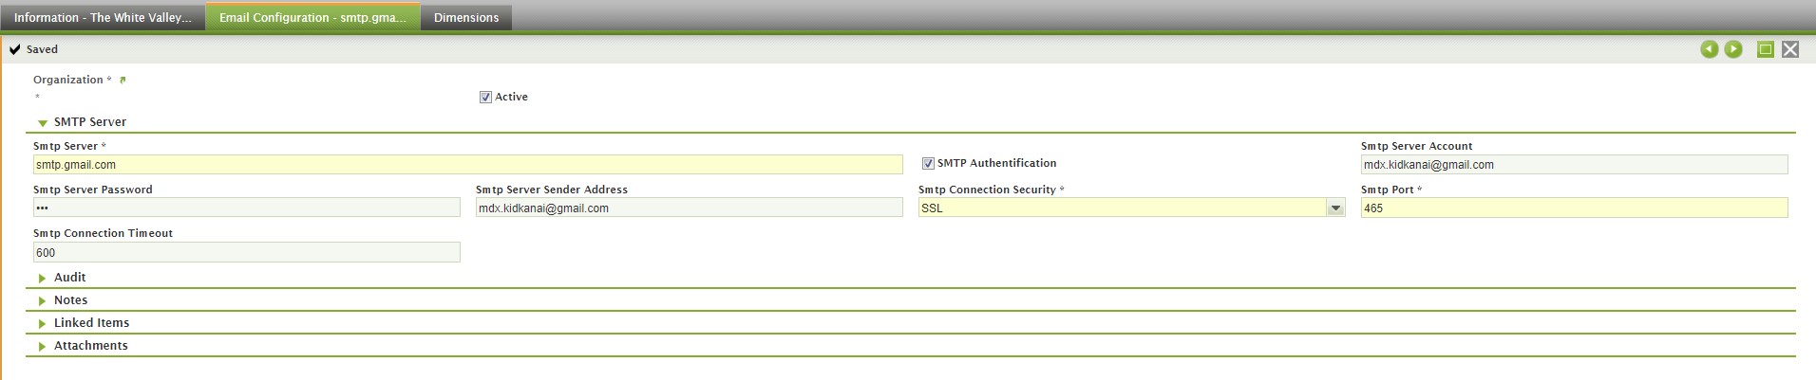Open the Smtp Connection Security dropdown
This screenshot has width=1816, height=380.
coord(1335,208)
